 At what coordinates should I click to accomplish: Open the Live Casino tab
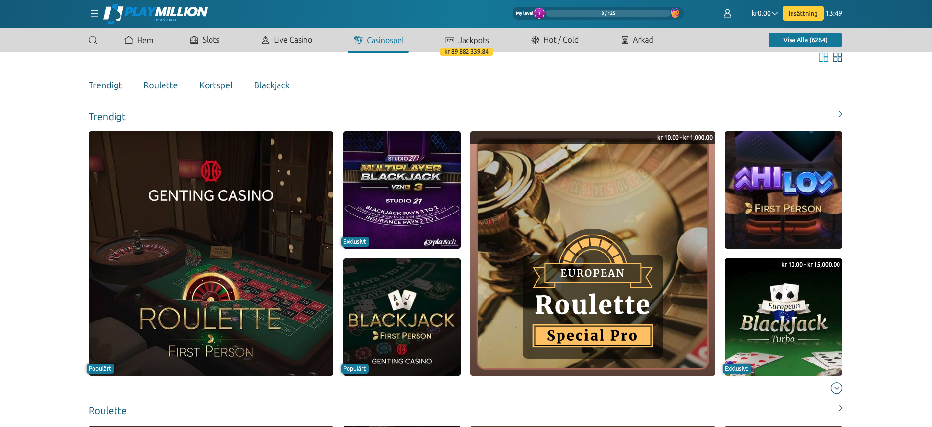coord(287,40)
